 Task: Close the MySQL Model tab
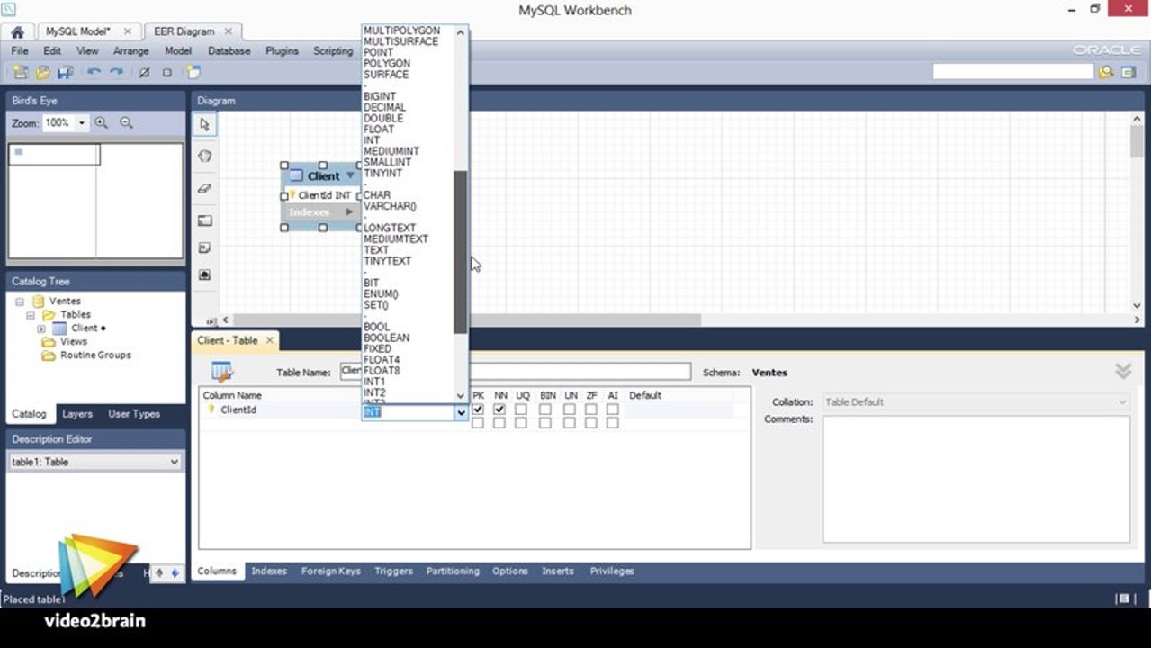127,31
